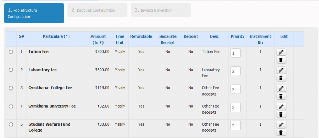319x138 pixels.
Task: Delete Student Welfare Fund-College row
Action: (281, 132)
